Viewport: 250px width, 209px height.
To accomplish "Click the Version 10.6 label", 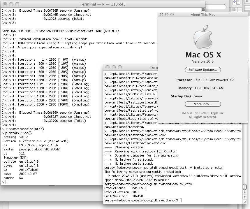I will (x=203, y=62).
